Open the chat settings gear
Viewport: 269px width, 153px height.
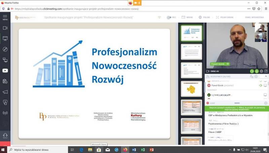(x=266, y=103)
